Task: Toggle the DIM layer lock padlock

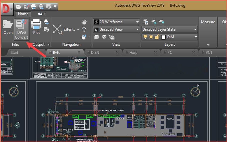Action: click(x=157, y=37)
